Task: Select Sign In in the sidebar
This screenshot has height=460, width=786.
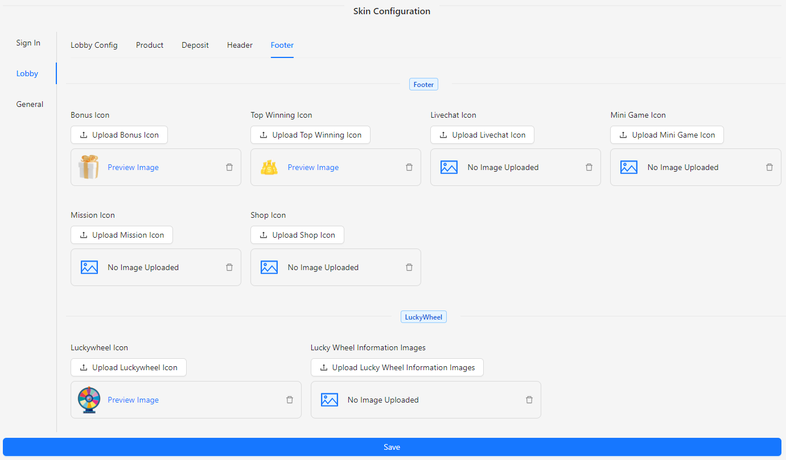Action: 28,43
